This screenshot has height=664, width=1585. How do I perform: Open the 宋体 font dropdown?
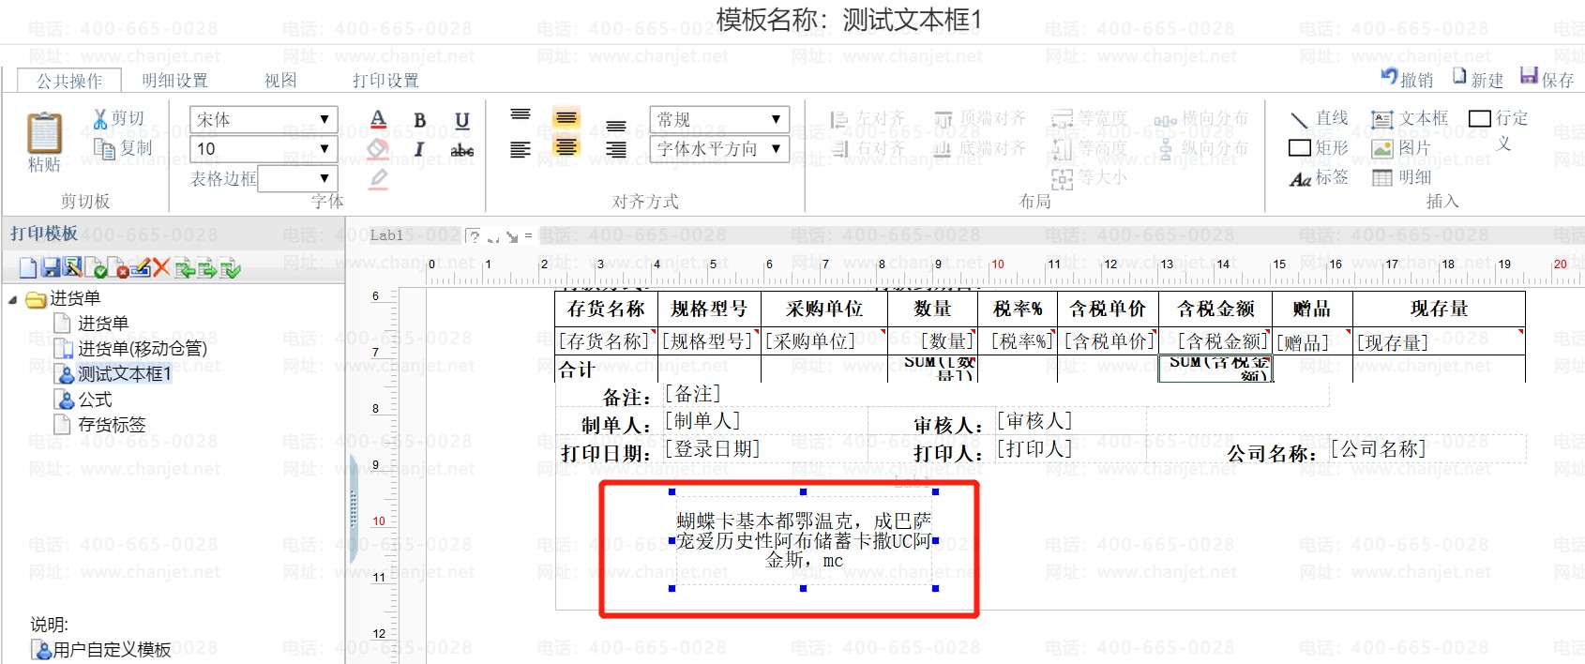coord(264,119)
